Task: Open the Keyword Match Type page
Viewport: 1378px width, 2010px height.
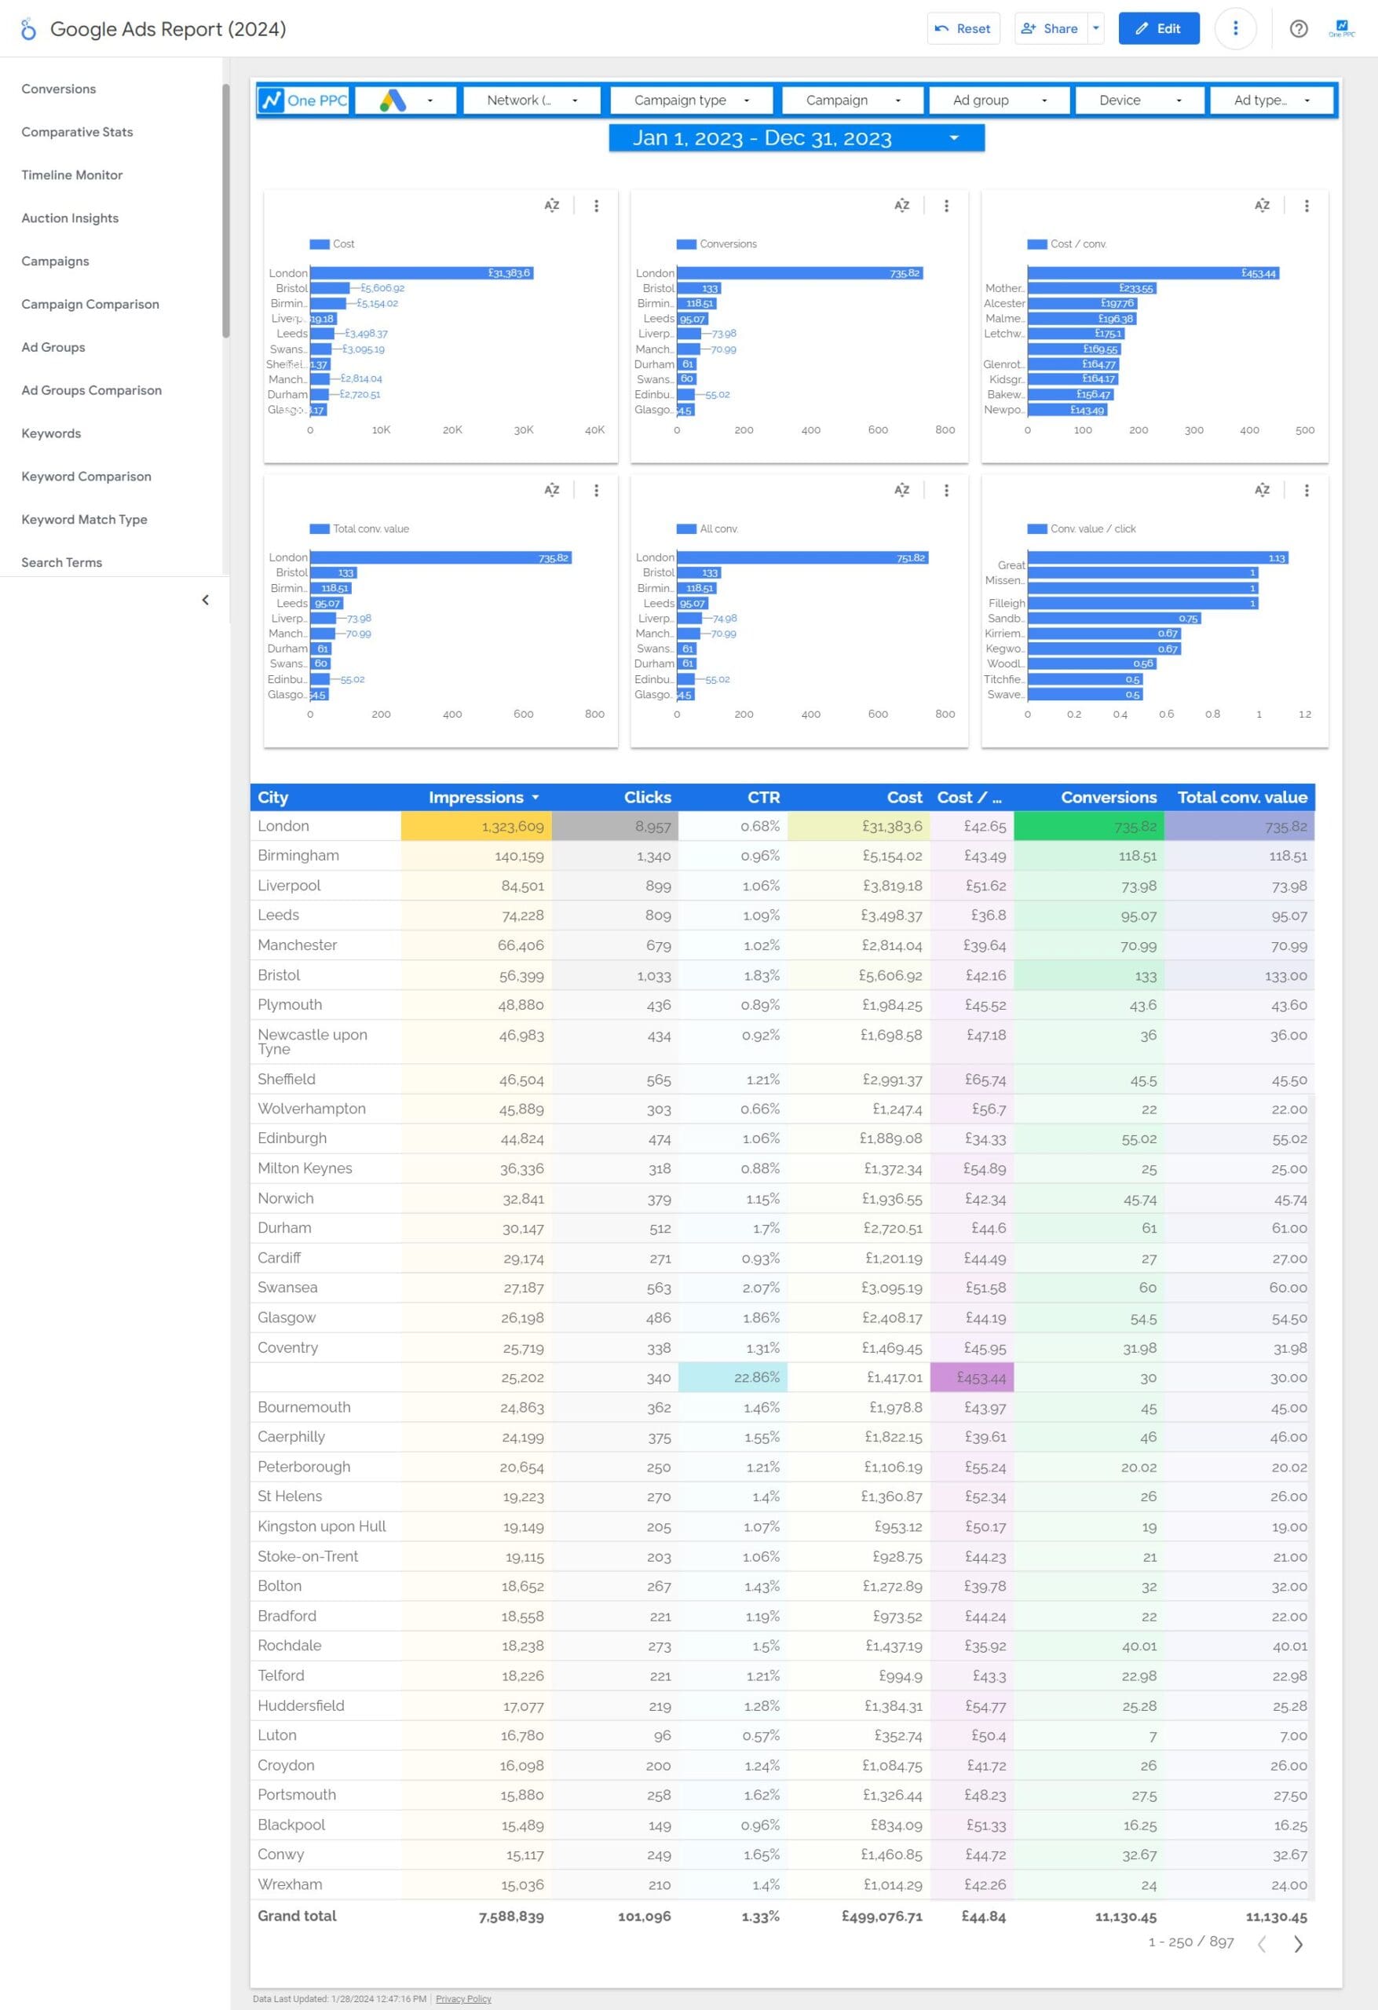Action: (x=84, y=519)
